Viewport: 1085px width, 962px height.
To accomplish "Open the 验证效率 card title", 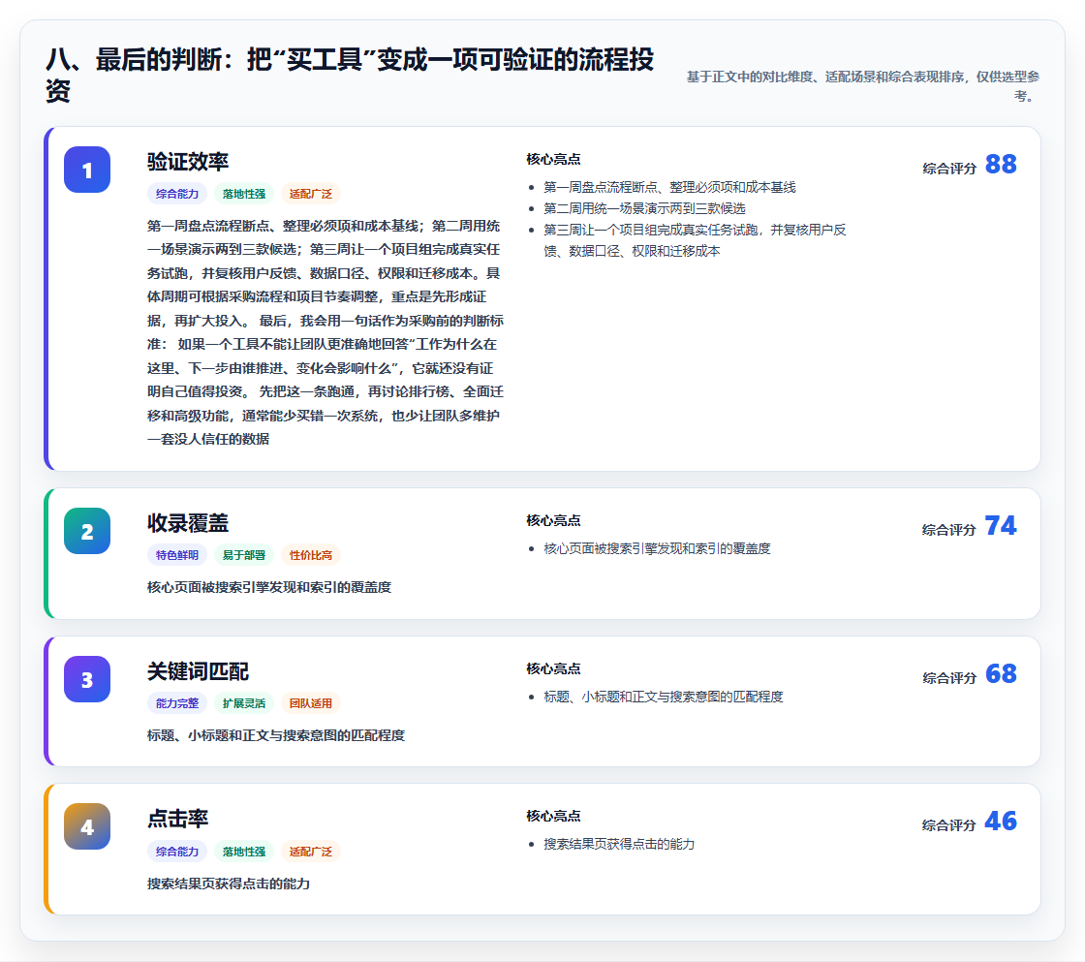I will pyautogui.click(x=188, y=161).
